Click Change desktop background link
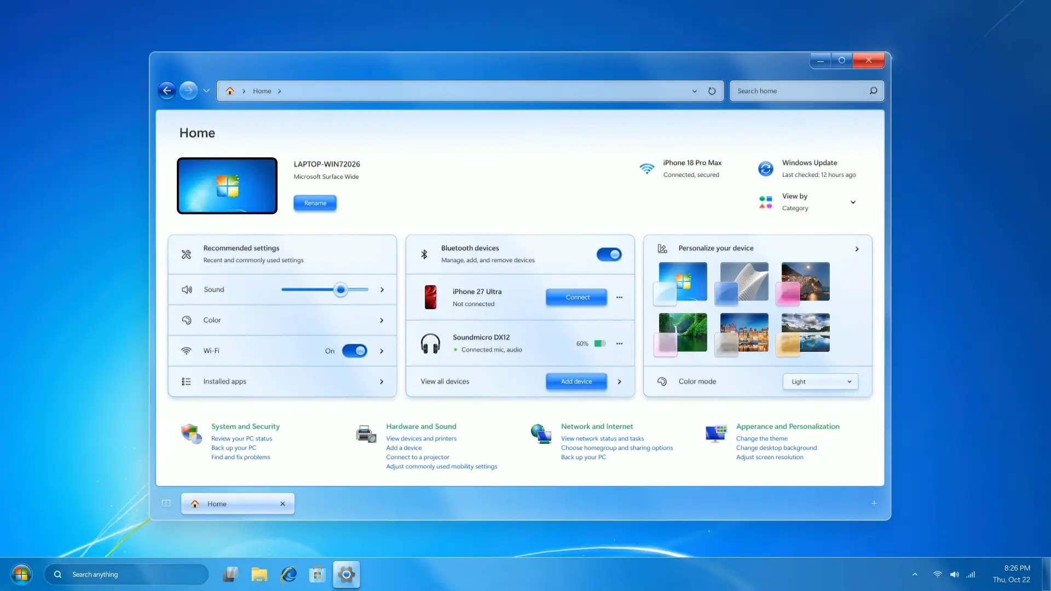This screenshot has width=1051, height=591. pyautogui.click(x=776, y=448)
